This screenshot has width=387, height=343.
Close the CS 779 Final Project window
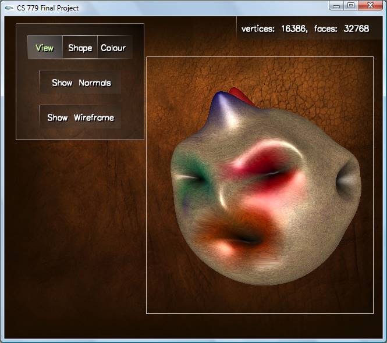[x=369, y=5]
